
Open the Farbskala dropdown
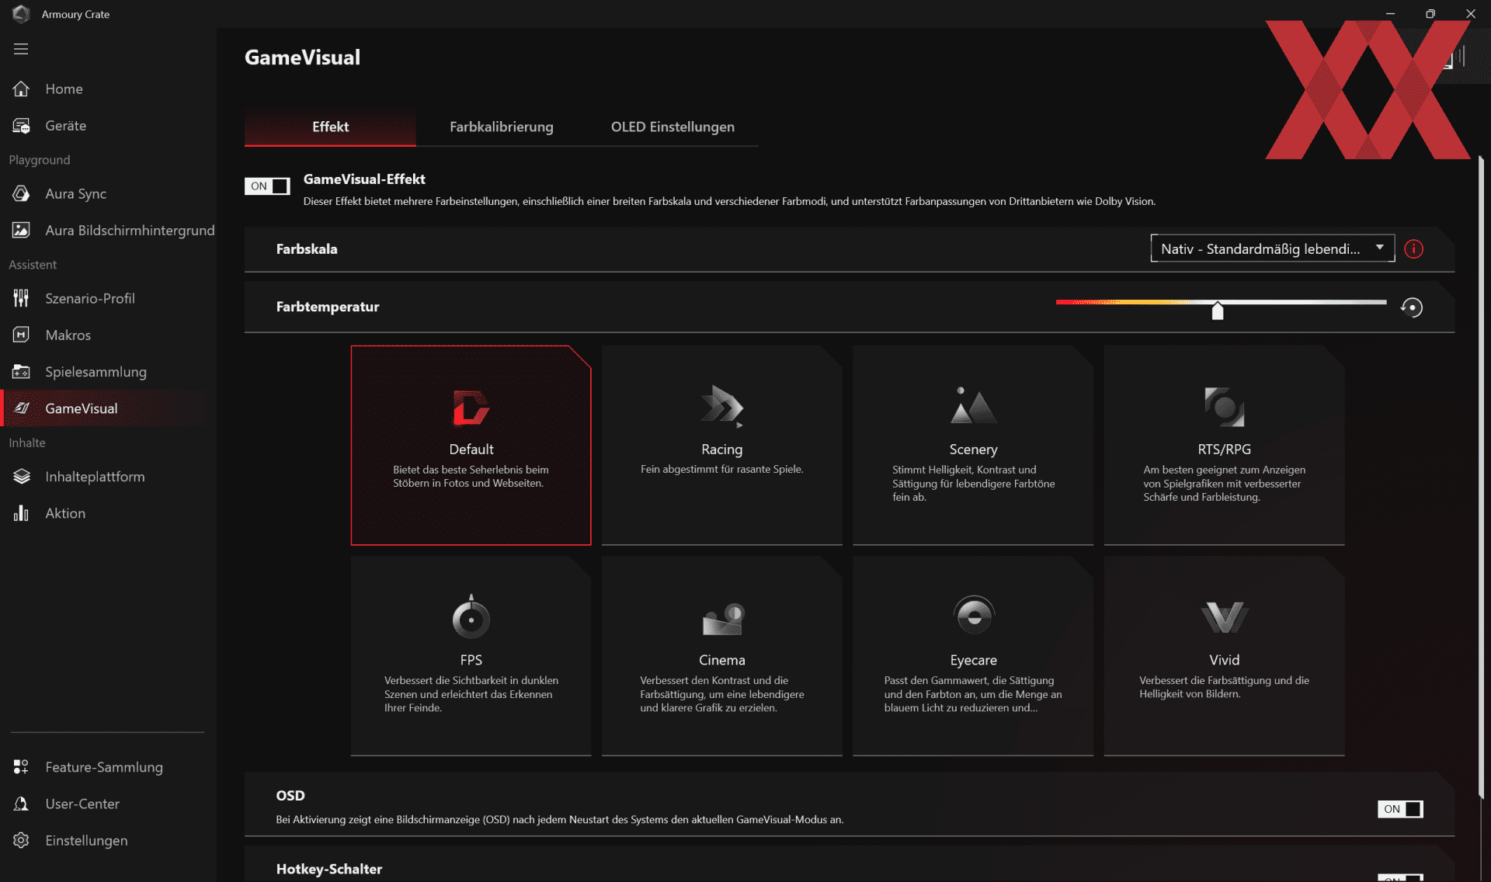pyautogui.click(x=1272, y=249)
